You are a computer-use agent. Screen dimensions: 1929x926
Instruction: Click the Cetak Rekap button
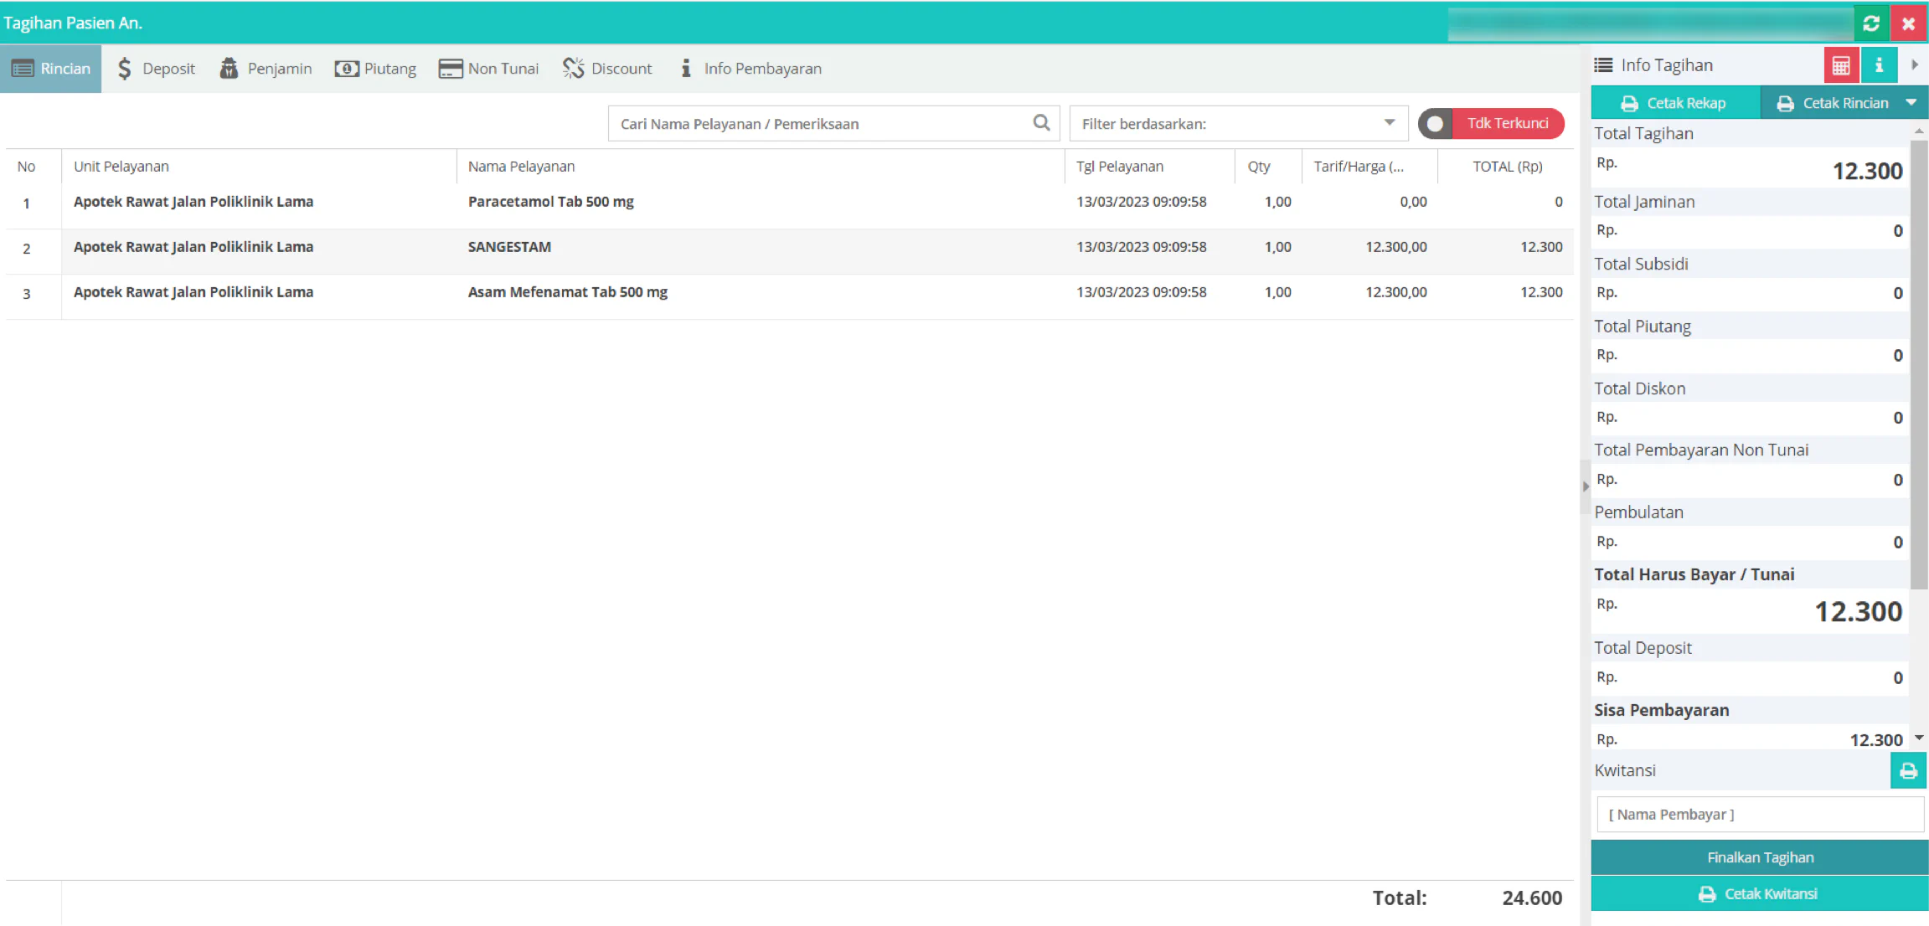(x=1675, y=103)
